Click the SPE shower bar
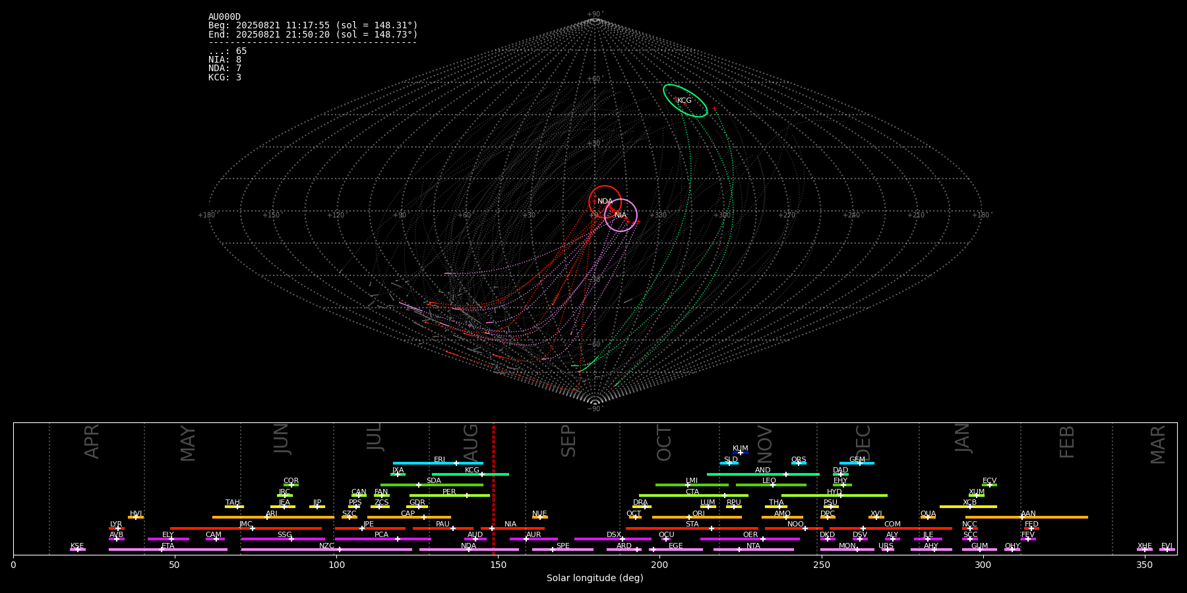Screen dimensions: 1187x593 pos(563,550)
